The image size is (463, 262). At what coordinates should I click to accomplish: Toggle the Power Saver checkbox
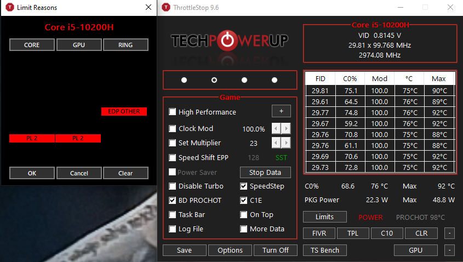coord(172,172)
